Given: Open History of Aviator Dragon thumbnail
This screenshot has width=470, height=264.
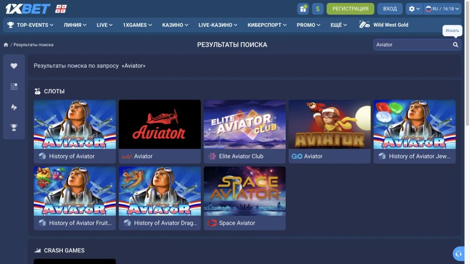Looking at the screenshot, I should [160, 191].
